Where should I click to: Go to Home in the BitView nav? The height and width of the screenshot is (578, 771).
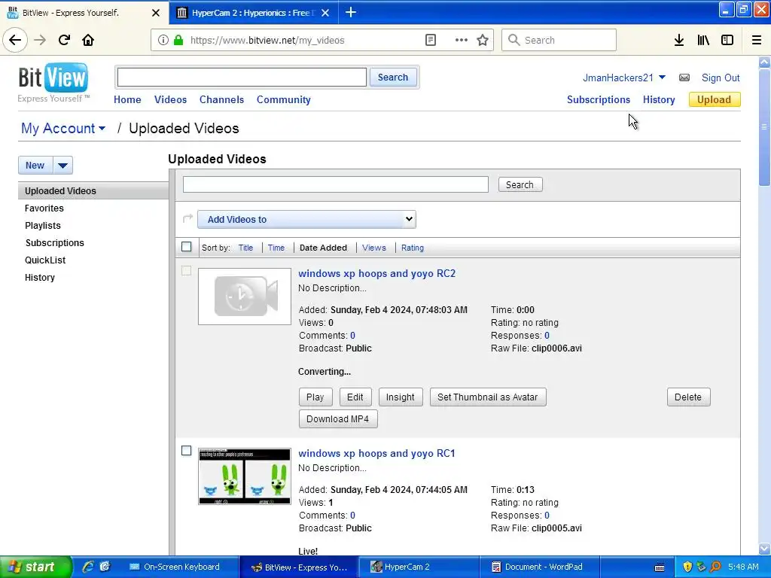coord(127,100)
